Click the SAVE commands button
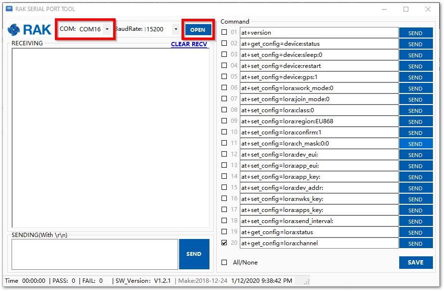Viewport: 444px width, 291px height. (x=415, y=263)
